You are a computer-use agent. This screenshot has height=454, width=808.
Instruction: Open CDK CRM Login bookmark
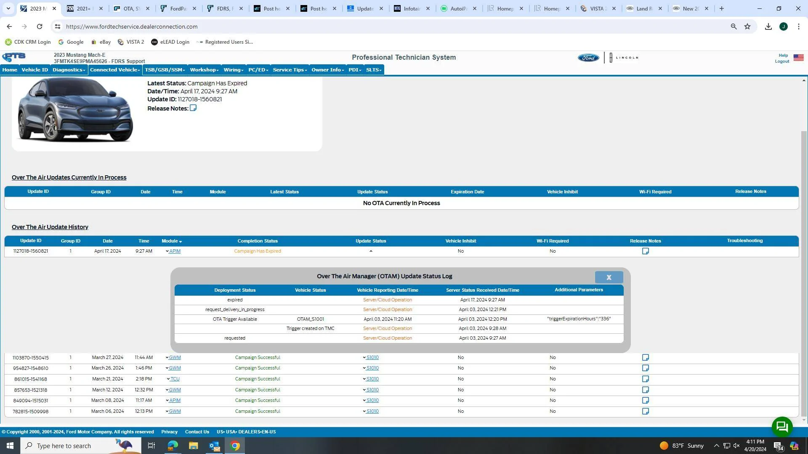click(x=28, y=42)
